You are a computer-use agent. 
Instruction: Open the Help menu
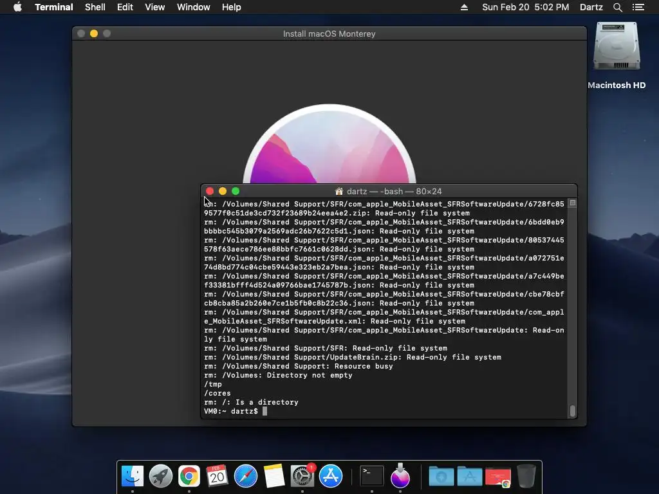(232, 7)
